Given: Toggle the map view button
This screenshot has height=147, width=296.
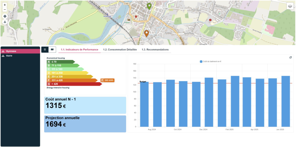Looking at the screenshot, I should tap(52, 50).
